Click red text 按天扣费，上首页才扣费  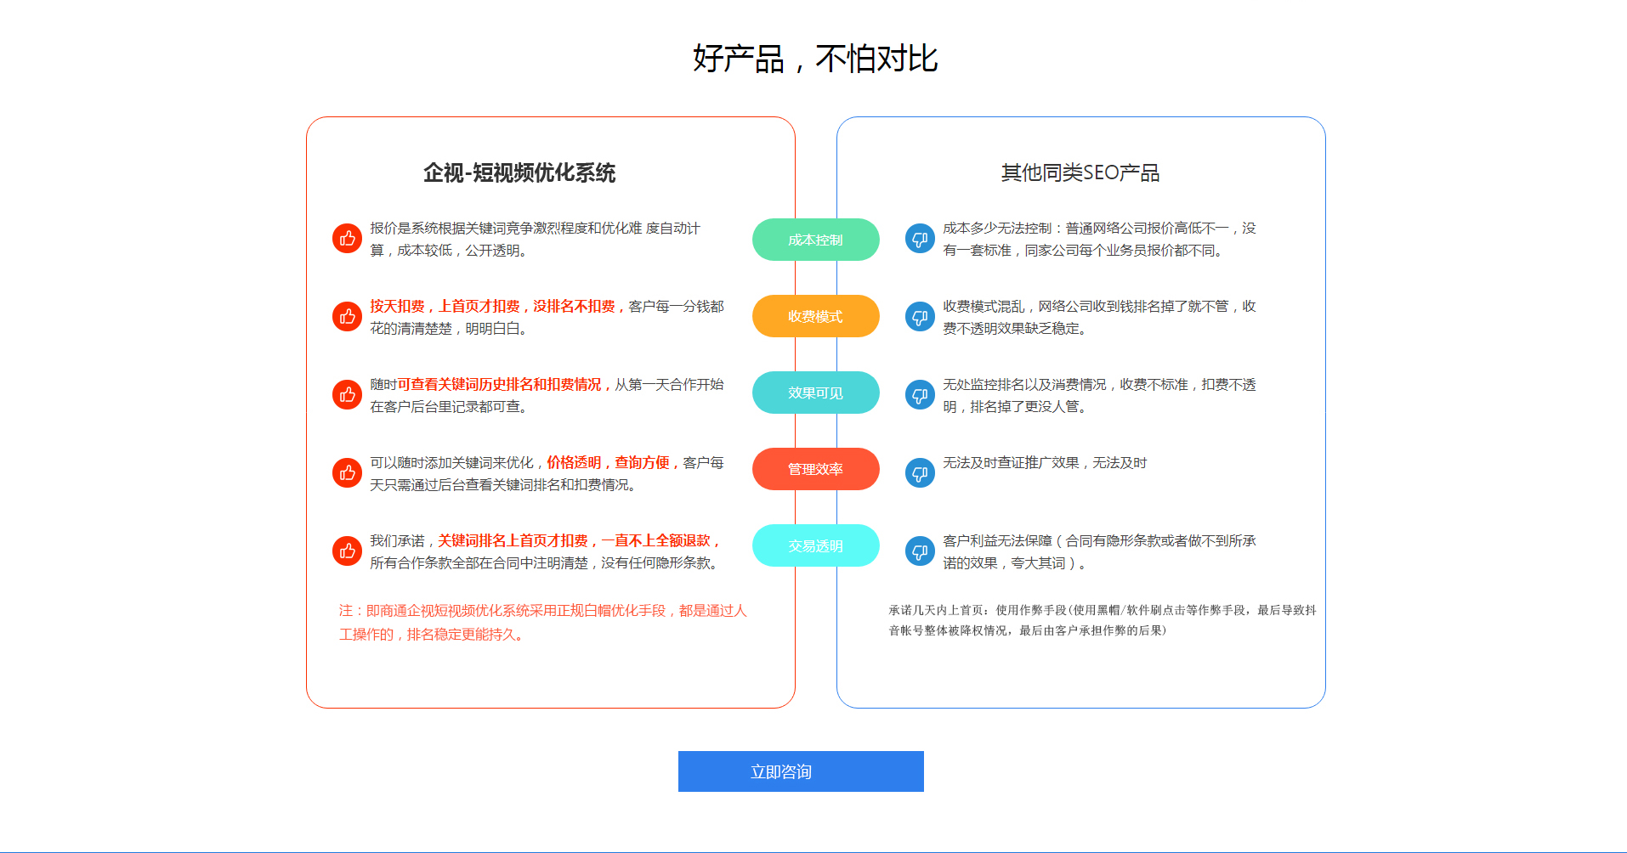[x=445, y=306]
